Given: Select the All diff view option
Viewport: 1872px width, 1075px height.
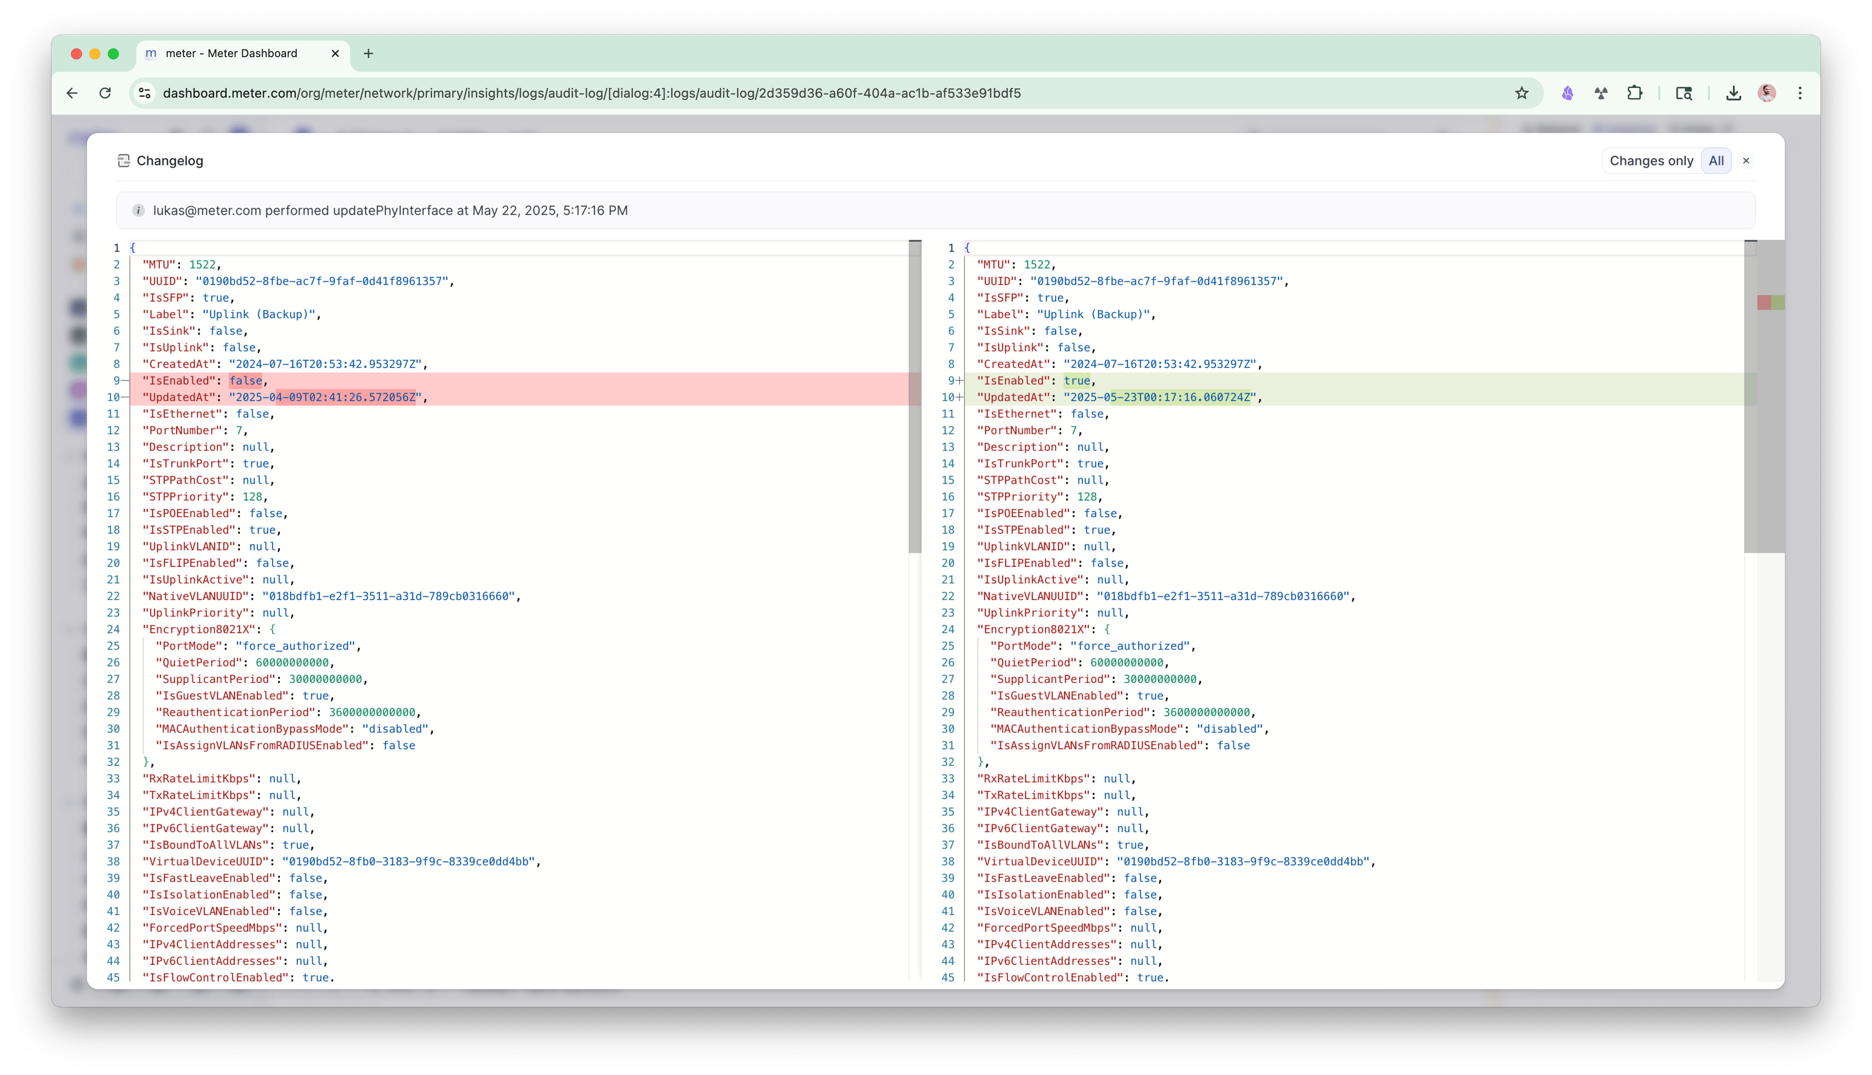Looking at the screenshot, I should click(1715, 161).
